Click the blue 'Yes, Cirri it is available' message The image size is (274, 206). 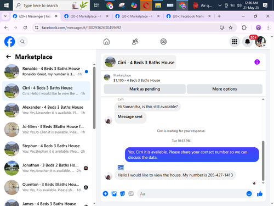(192, 155)
